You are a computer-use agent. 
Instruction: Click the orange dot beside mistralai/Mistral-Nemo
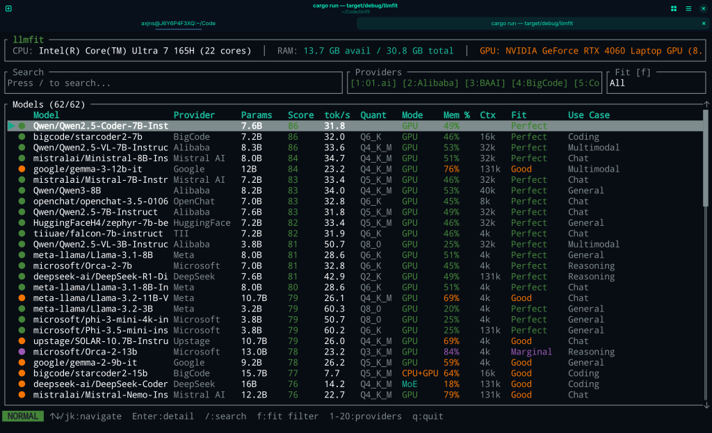pos(22,395)
